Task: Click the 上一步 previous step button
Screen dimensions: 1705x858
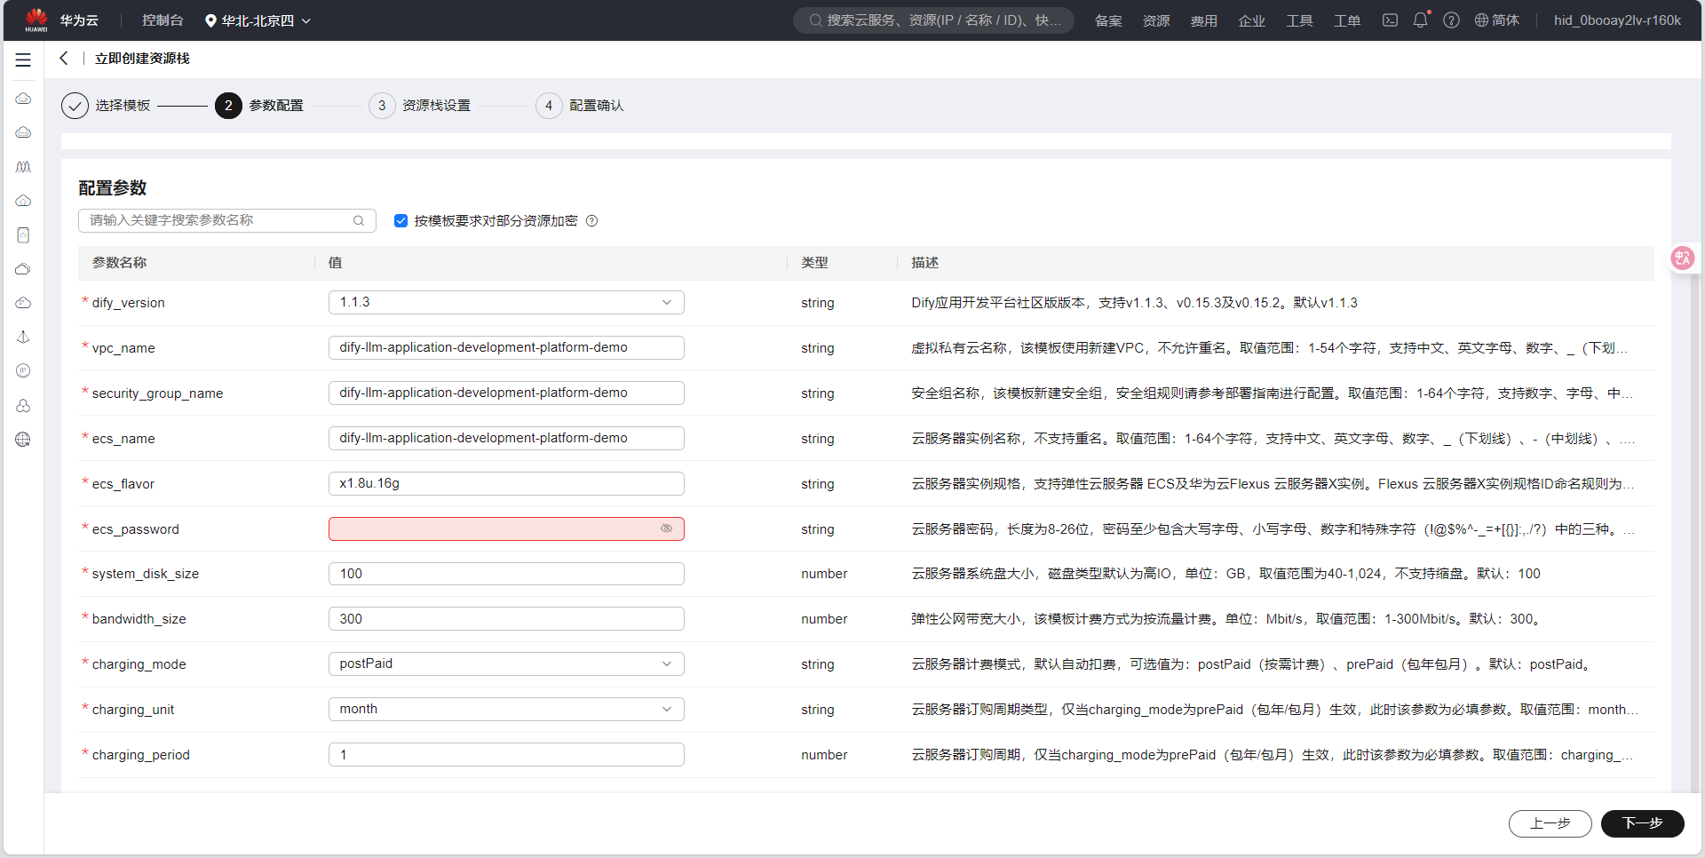Action: (x=1550, y=823)
